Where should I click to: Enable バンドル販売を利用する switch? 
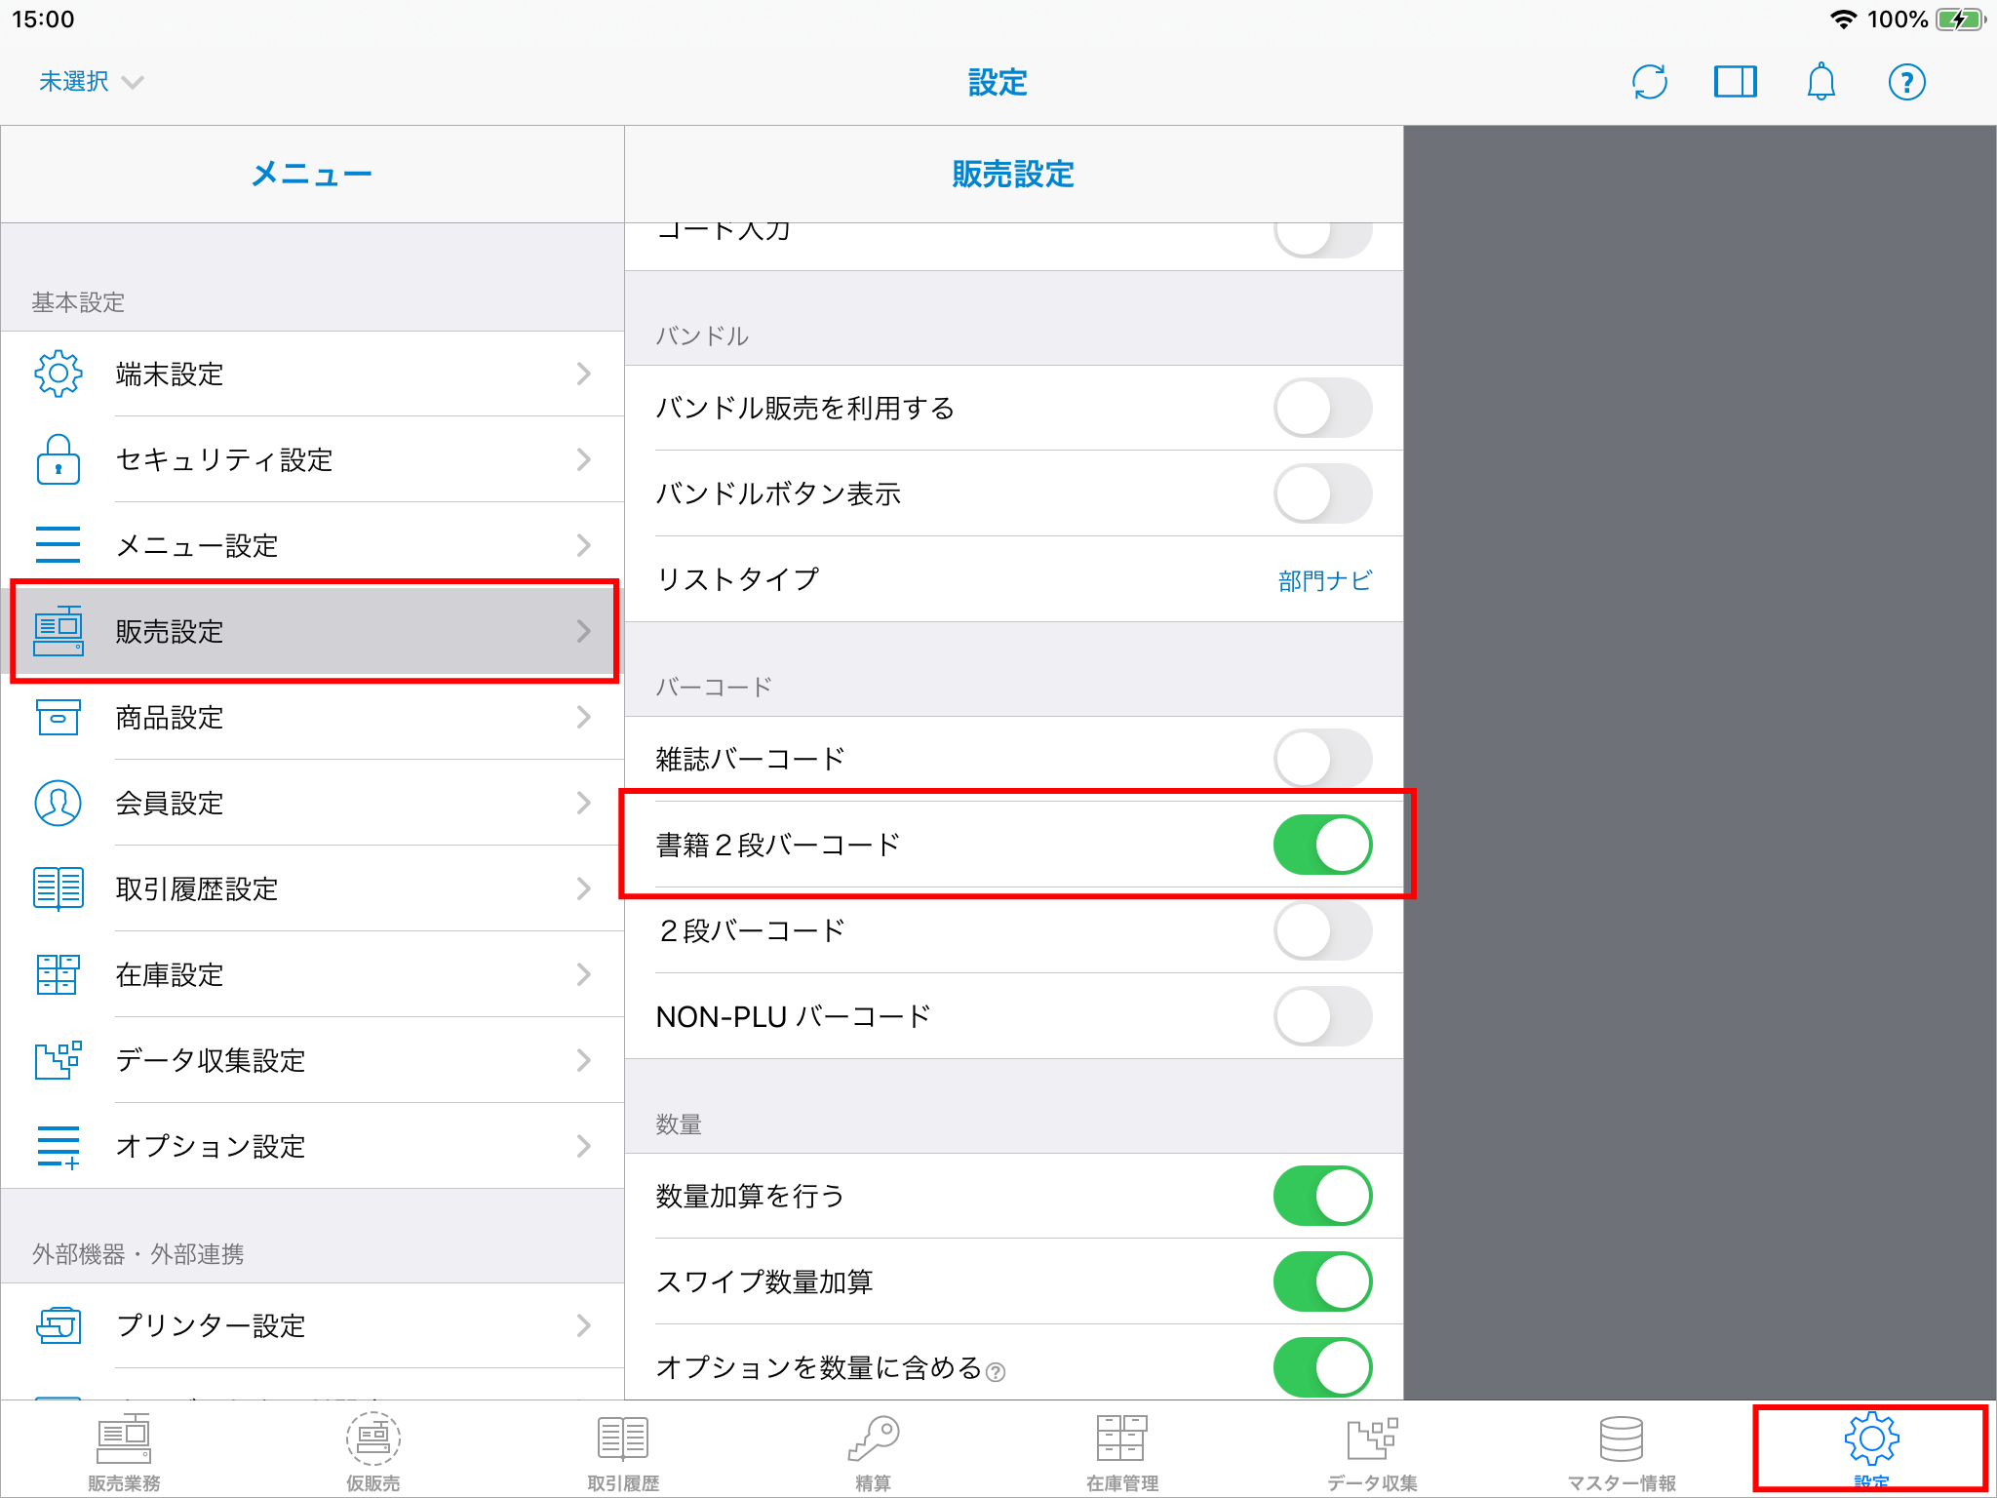click(1323, 408)
